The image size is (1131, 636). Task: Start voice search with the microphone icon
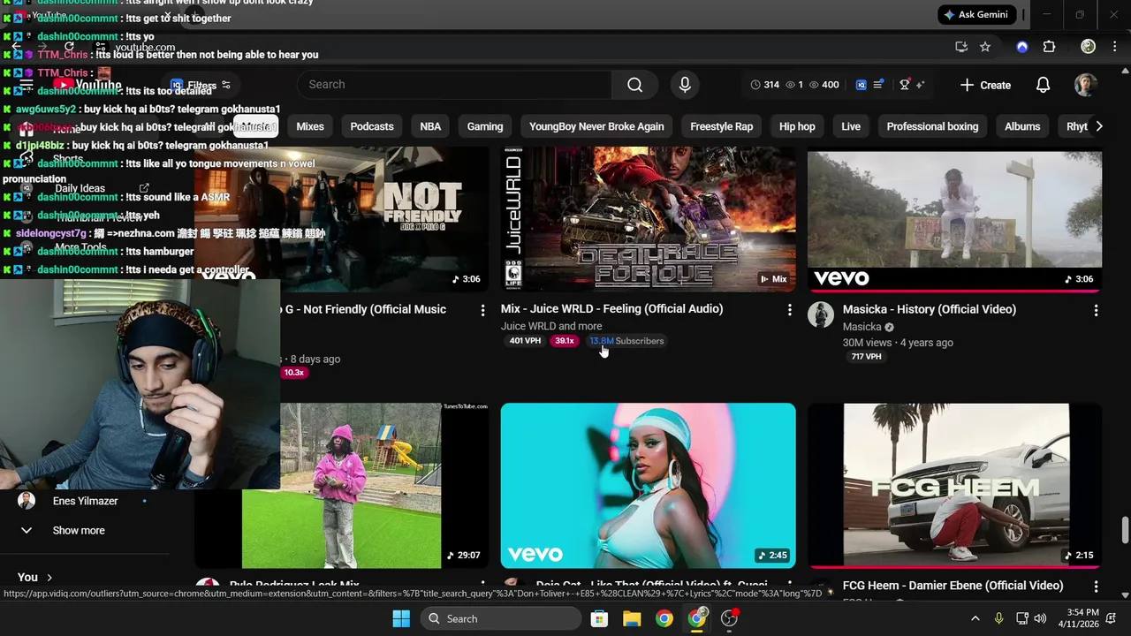685,85
